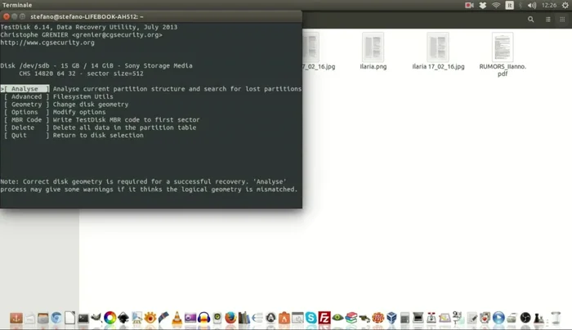The height and width of the screenshot is (330, 572).
Task: Close the terminal window
Action: [x=7, y=16]
